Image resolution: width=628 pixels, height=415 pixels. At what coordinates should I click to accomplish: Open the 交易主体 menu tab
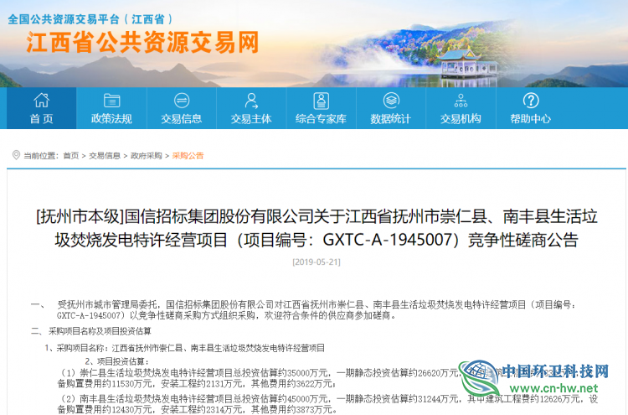pyautogui.click(x=251, y=108)
